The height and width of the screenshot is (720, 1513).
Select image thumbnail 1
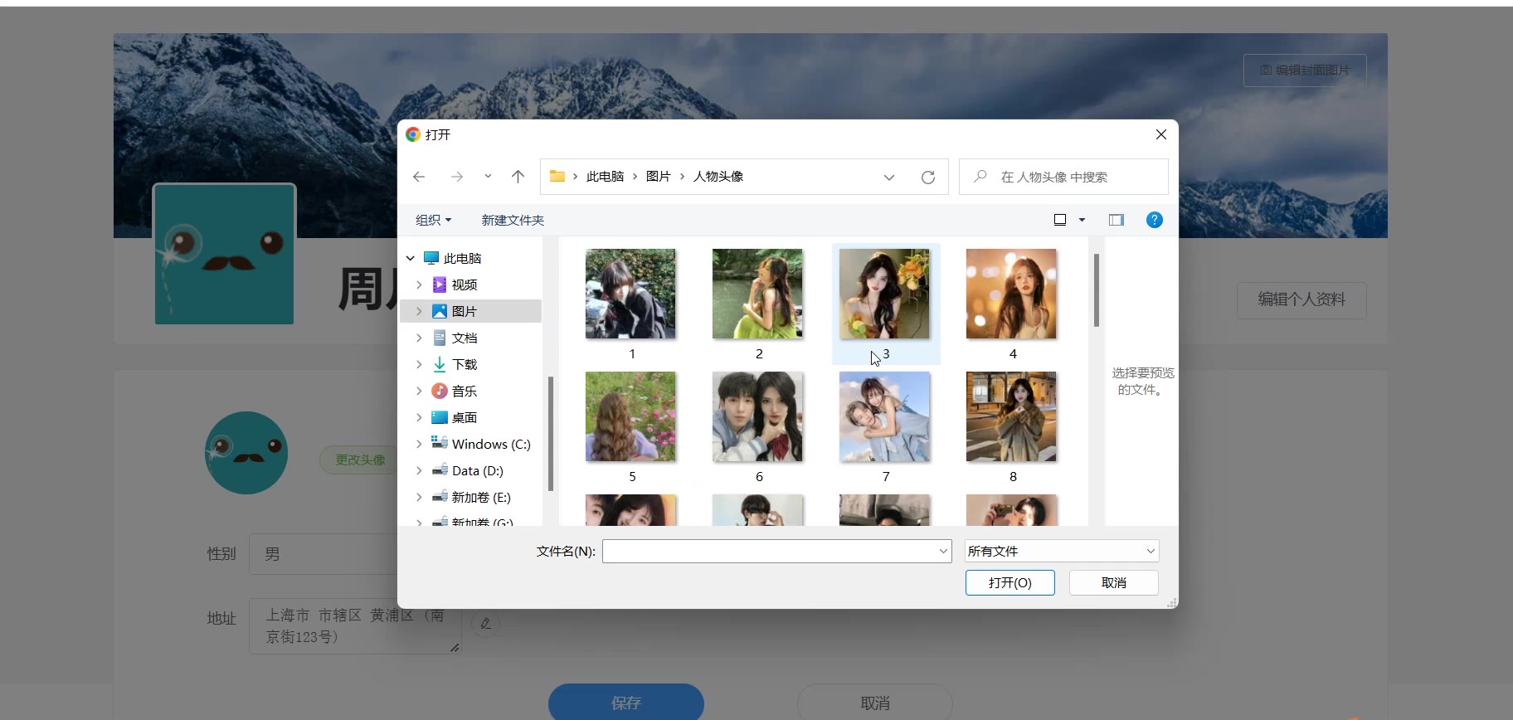[630, 294]
